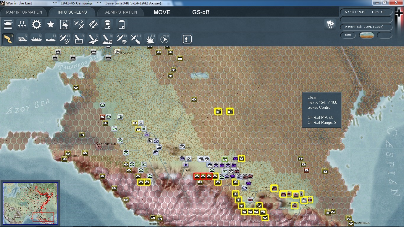Viewport: 404px width, 227px height.
Task: Click the Off Rail MP: 50 tooltip line
Action: point(320,117)
